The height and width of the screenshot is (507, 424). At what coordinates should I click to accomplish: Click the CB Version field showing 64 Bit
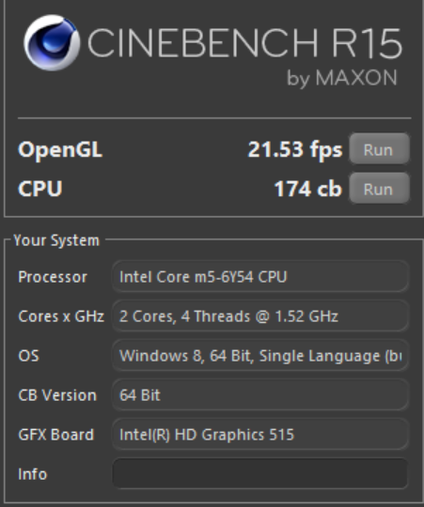[x=260, y=395]
